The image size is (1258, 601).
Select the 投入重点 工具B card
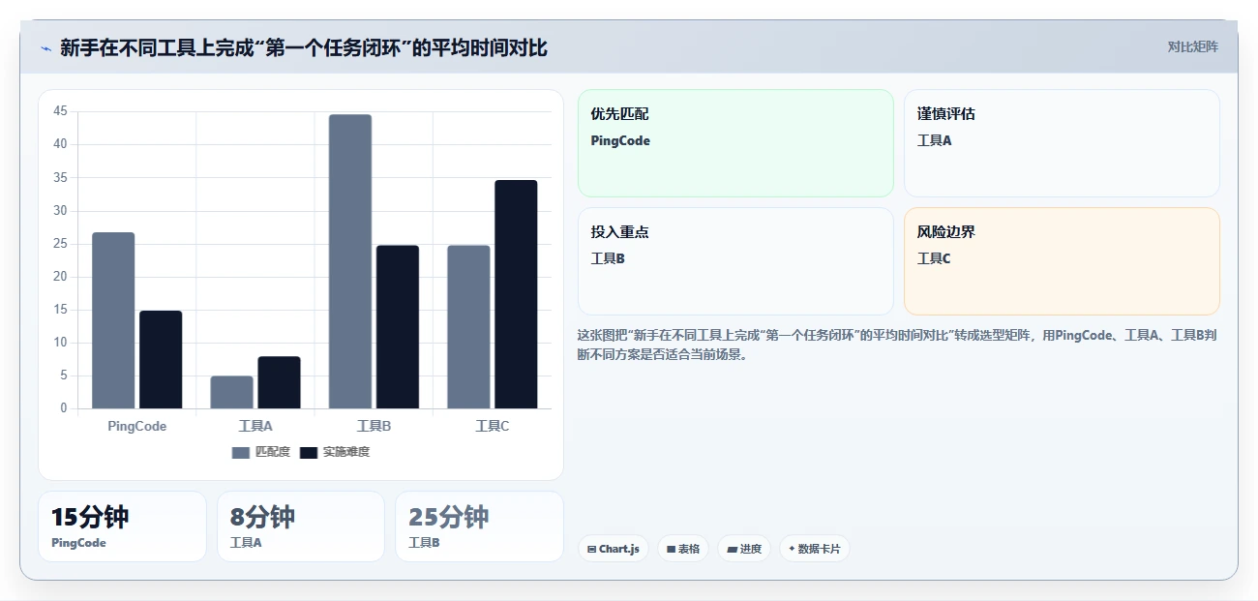point(735,261)
